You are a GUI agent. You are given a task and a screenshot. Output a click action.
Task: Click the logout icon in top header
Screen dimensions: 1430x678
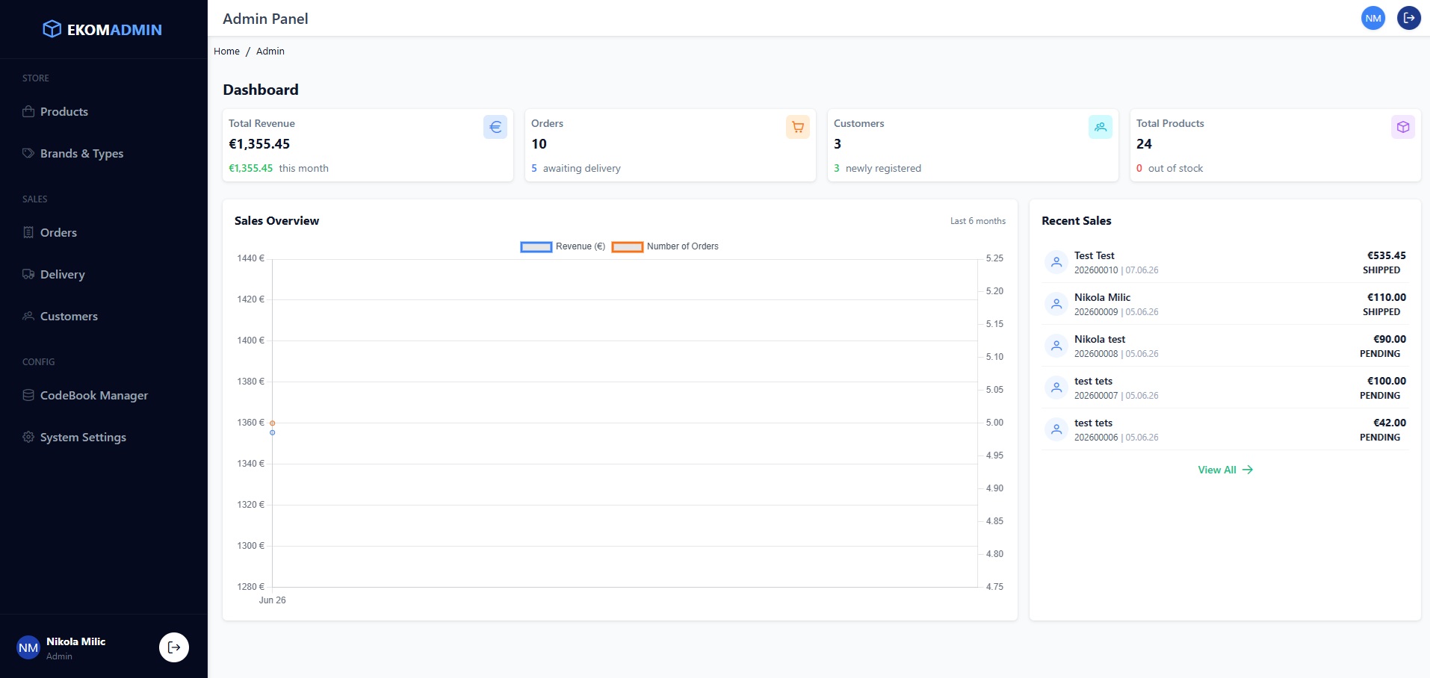point(1409,18)
